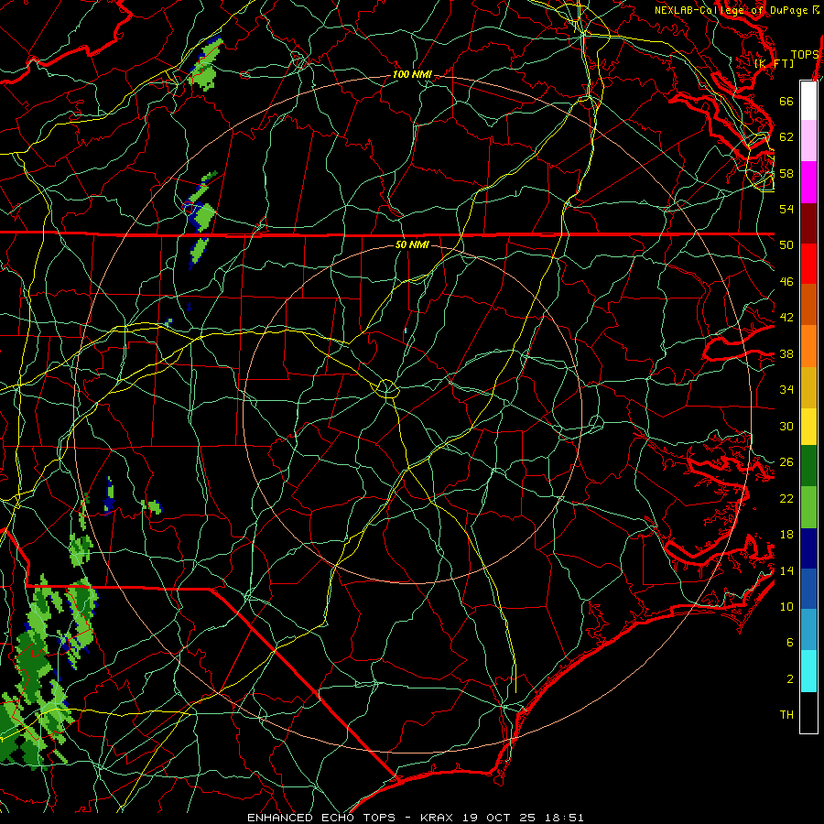The width and height of the screenshot is (824, 824).
Task: Click the "100 NMI" range ring label
Action: [x=413, y=75]
